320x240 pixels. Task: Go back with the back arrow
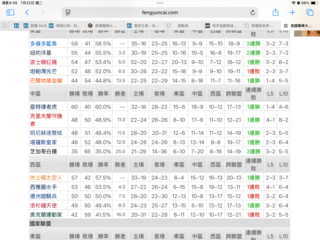pos(27,12)
